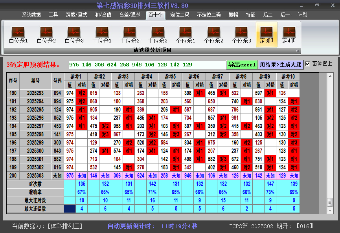Image resolution: width=340 pixels, height=233 pixels.
Task: Open the 个位杀3 analysis tool
Action: click(x=241, y=33)
